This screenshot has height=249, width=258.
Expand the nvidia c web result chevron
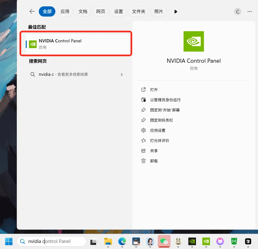coord(122,75)
